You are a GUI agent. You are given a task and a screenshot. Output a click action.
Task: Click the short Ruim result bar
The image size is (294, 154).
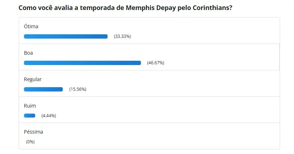(29, 115)
